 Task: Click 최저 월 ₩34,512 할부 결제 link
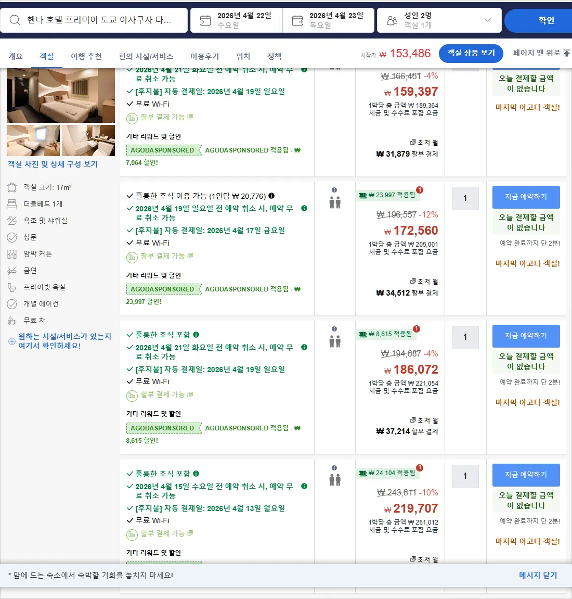[407, 288]
